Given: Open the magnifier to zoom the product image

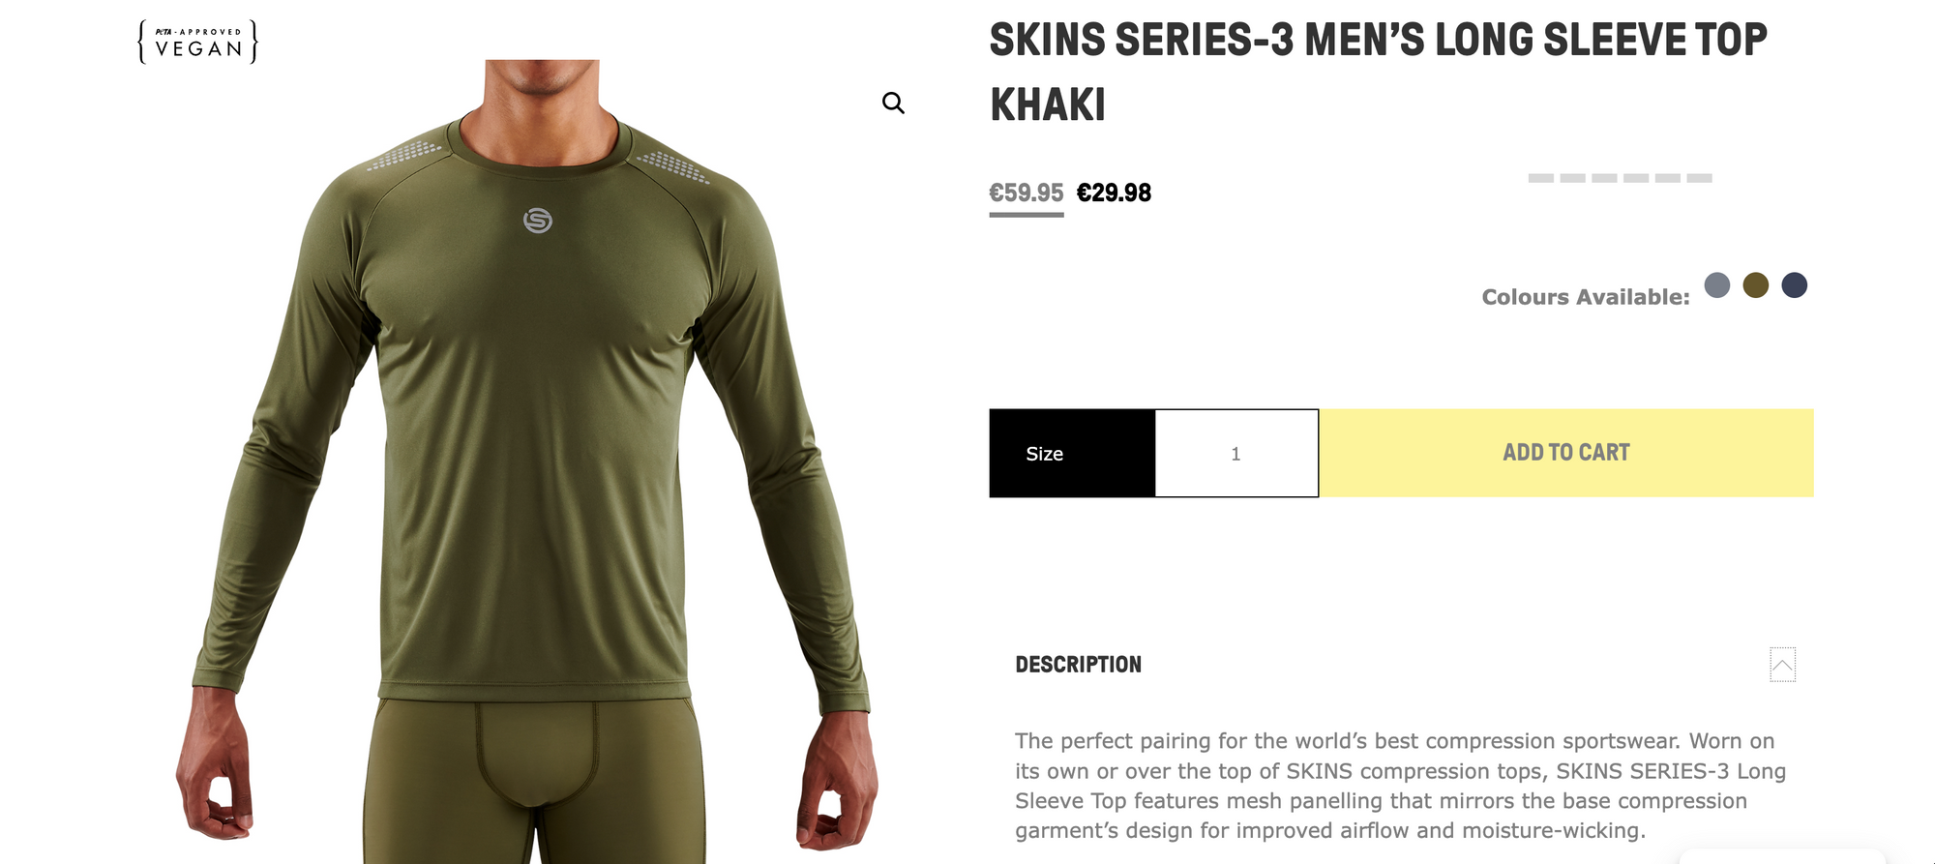Looking at the screenshot, I should [x=893, y=104].
